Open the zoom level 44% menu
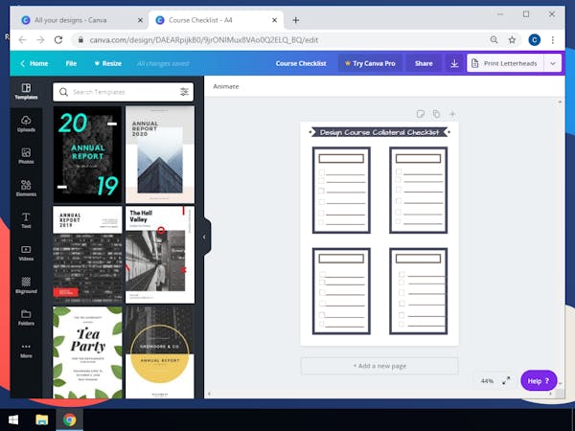 487,381
